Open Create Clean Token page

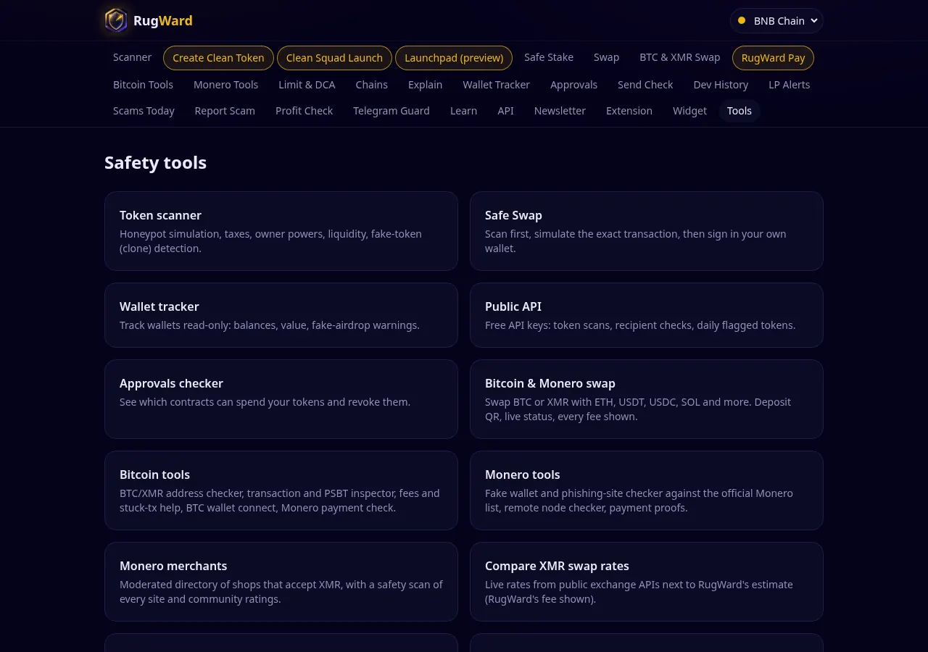click(x=218, y=58)
